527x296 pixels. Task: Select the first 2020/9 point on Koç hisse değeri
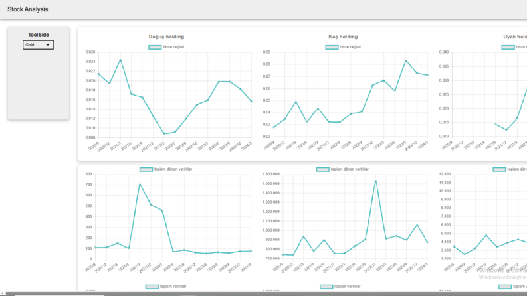point(274,127)
